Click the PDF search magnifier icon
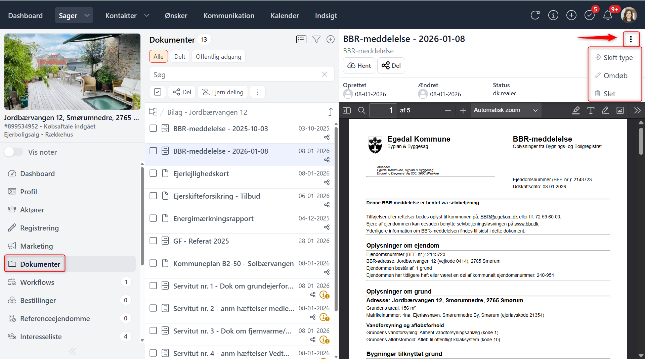645x359 pixels. (x=362, y=110)
